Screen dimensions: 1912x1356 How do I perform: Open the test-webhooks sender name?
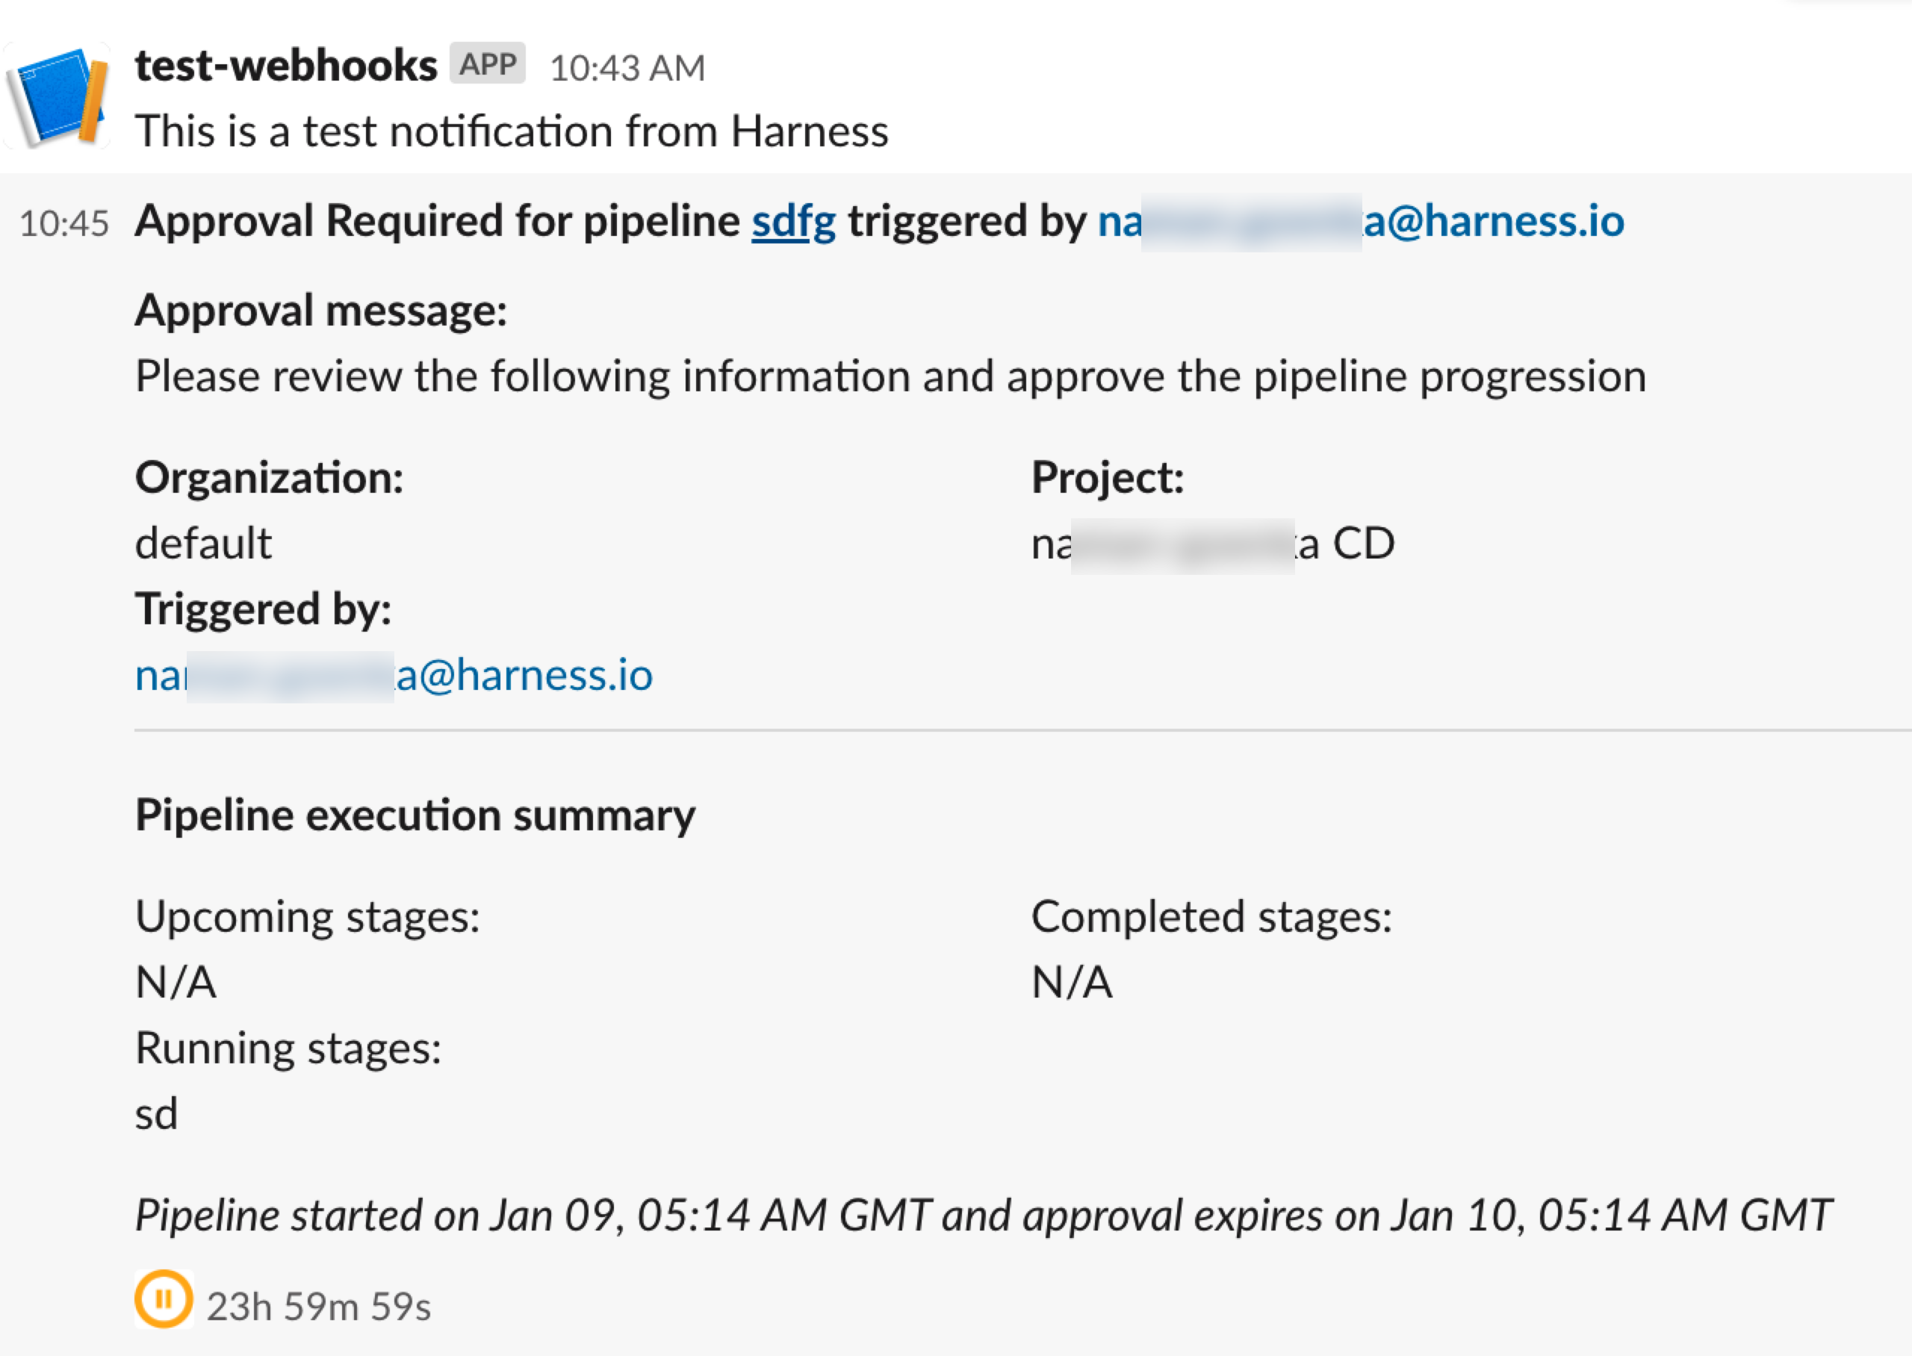tap(285, 66)
